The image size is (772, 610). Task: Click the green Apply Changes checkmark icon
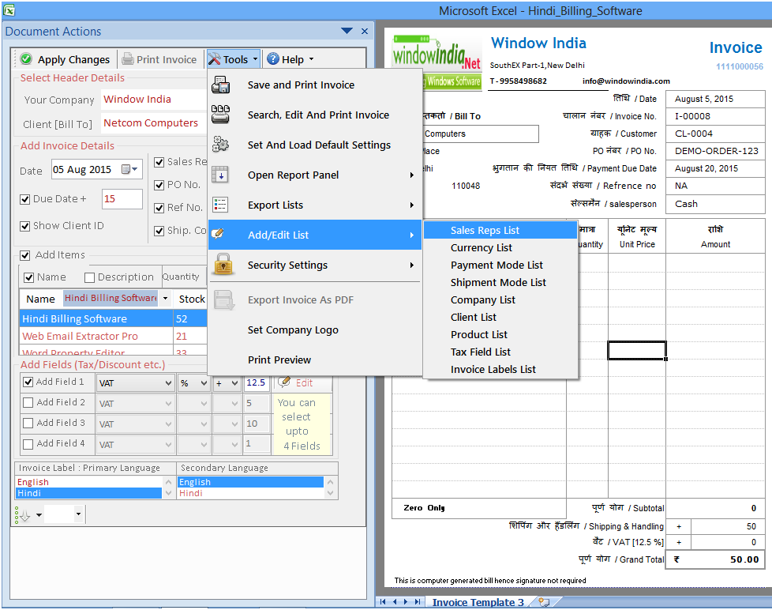(x=26, y=59)
